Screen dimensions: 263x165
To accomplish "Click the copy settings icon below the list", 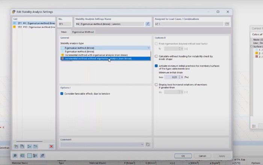I will coord(22,146).
